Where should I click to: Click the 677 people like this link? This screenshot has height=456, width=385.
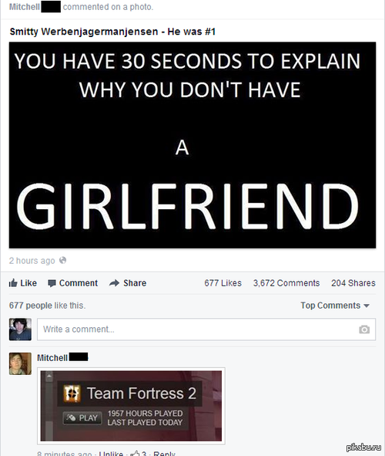click(47, 306)
